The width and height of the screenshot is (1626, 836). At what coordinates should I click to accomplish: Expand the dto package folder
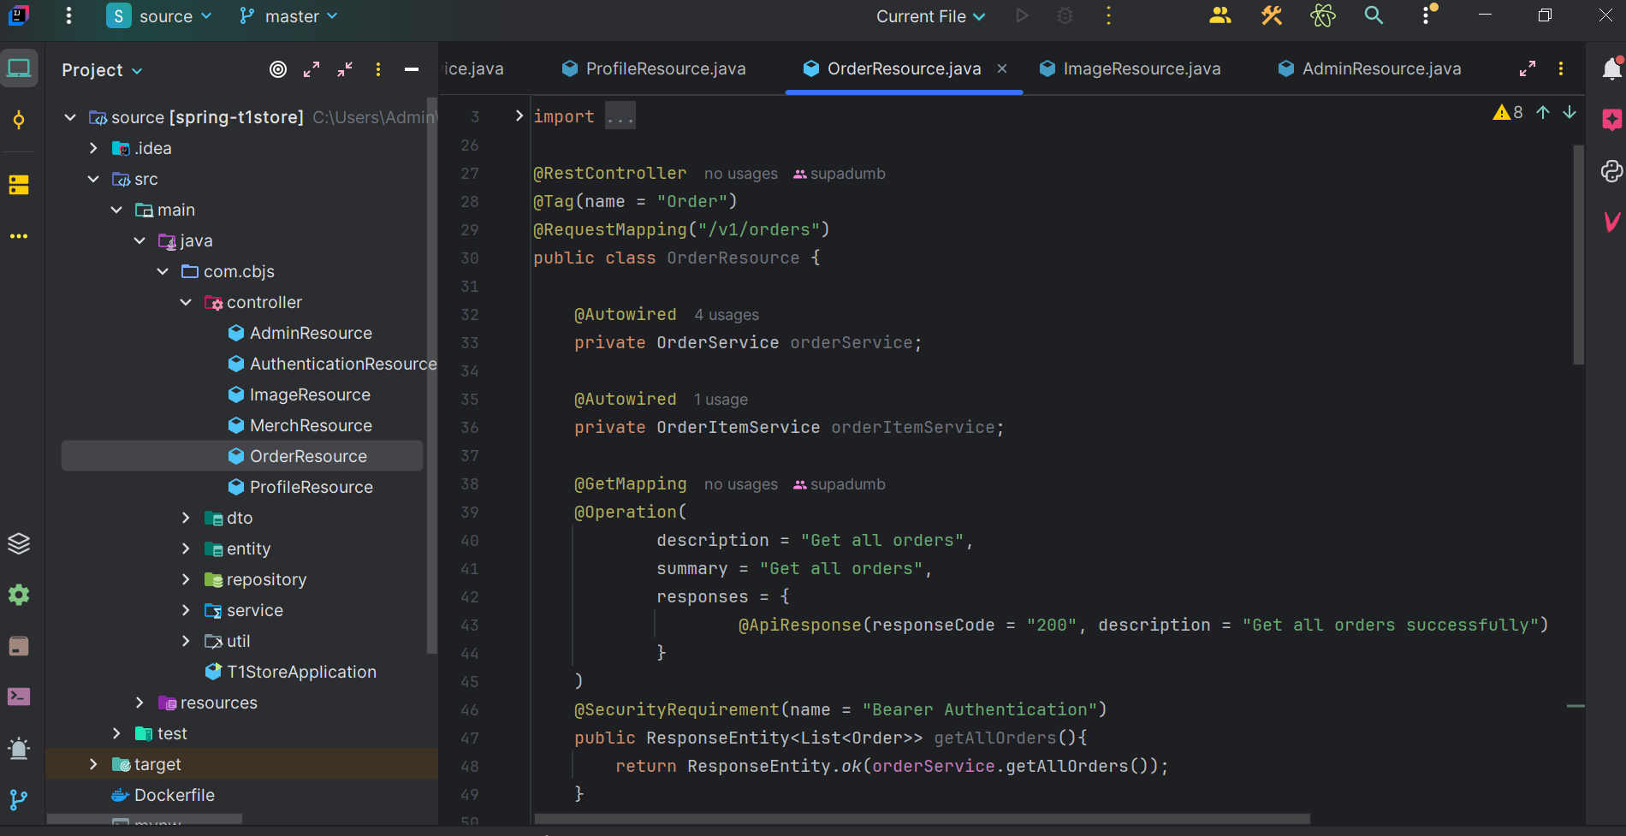point(186,518)
